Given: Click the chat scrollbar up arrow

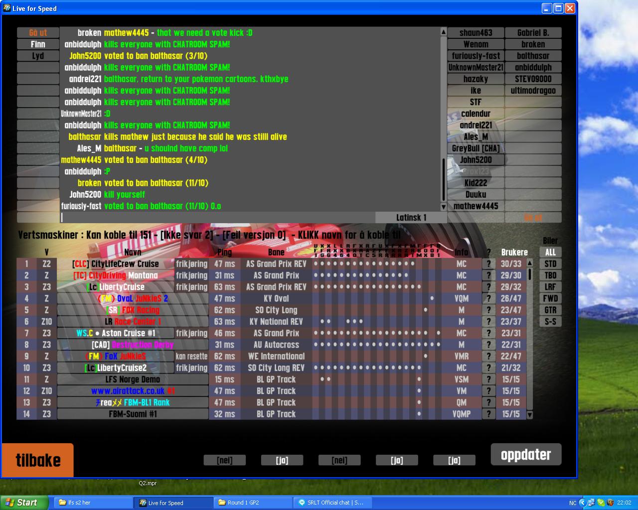Looking at the screenshot, I should pyautogui.click(x=444, y=32).
